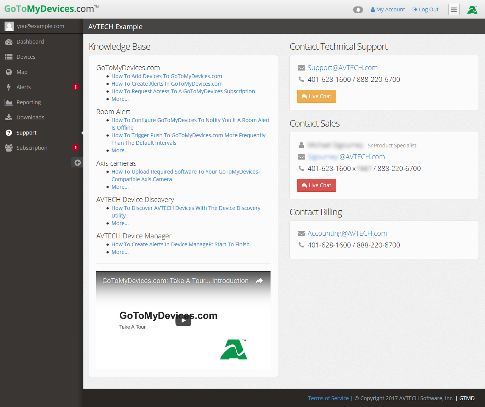The height and width of the screenshot is (407, 485).
Task: Show More under Axis cameras articles
Action: pyautogui.click(x=120, y=187)
